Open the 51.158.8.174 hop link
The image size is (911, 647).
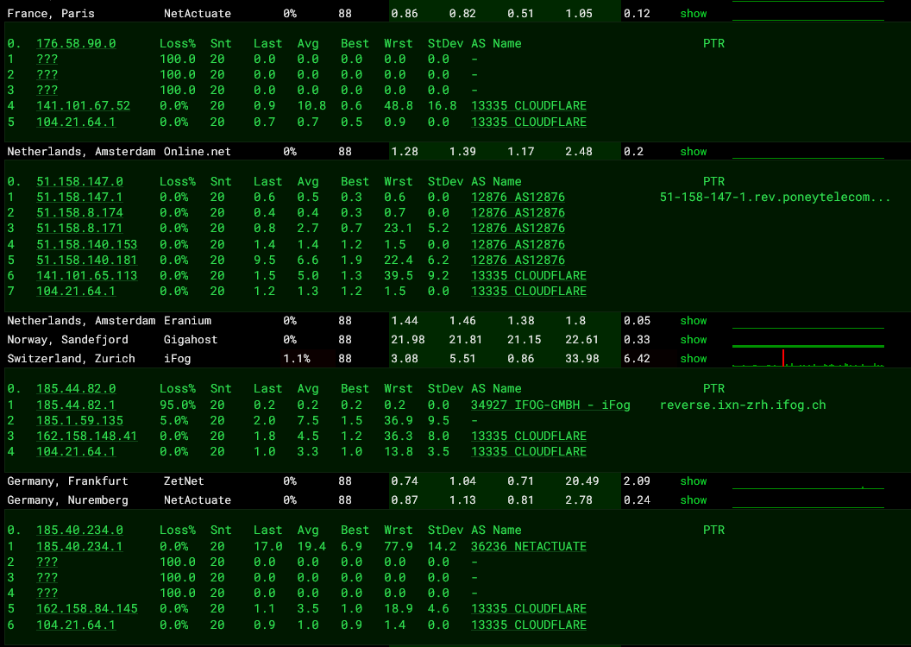[79, 212]
